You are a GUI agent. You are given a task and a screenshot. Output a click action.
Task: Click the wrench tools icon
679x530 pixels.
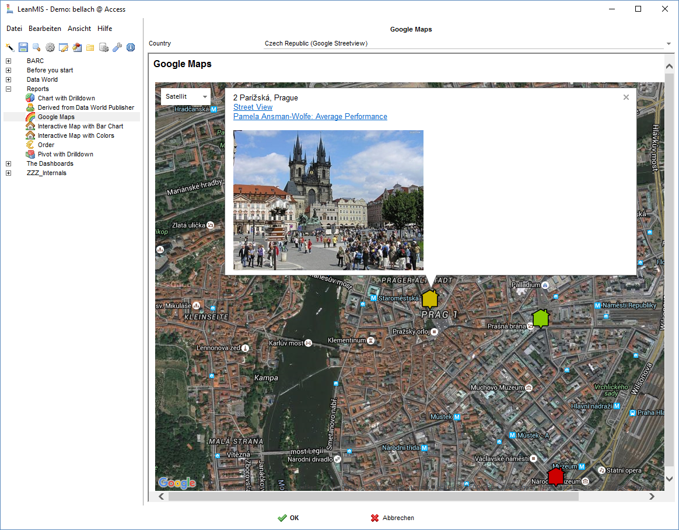tap(117, 47)
